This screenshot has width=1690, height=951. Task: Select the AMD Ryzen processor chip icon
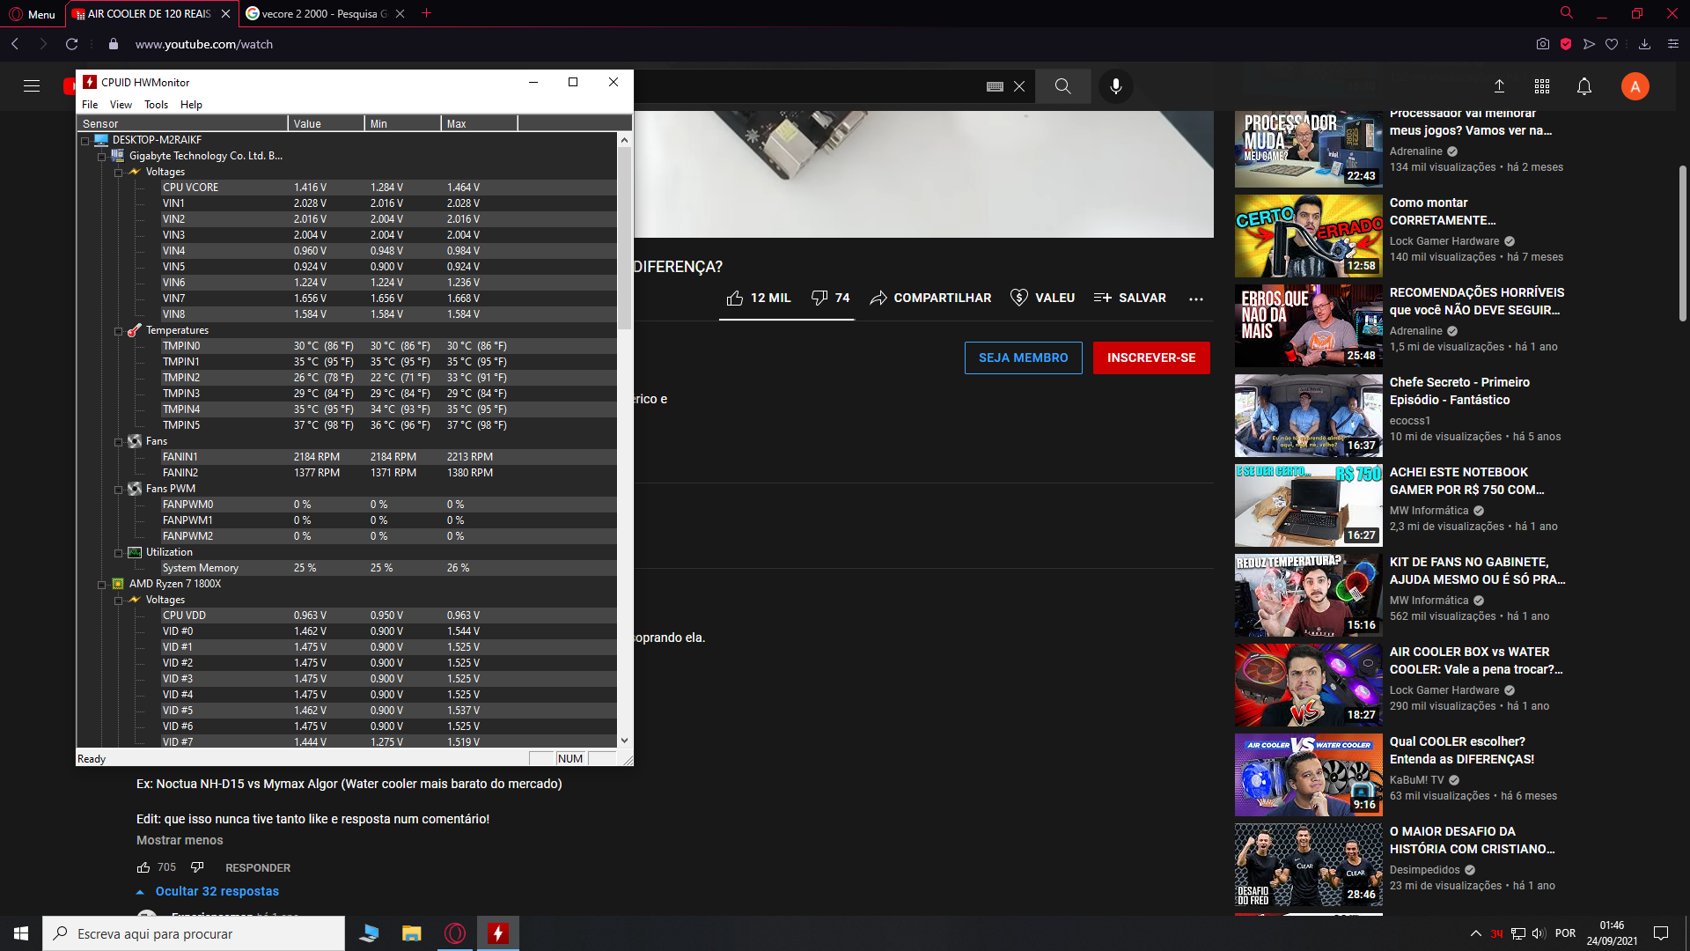(118, 584)
